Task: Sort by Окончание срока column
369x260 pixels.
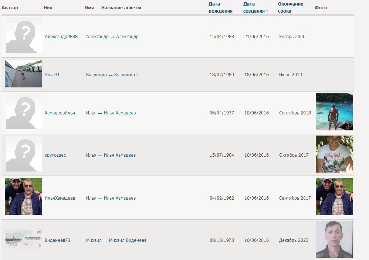Action: click(290, 7)
